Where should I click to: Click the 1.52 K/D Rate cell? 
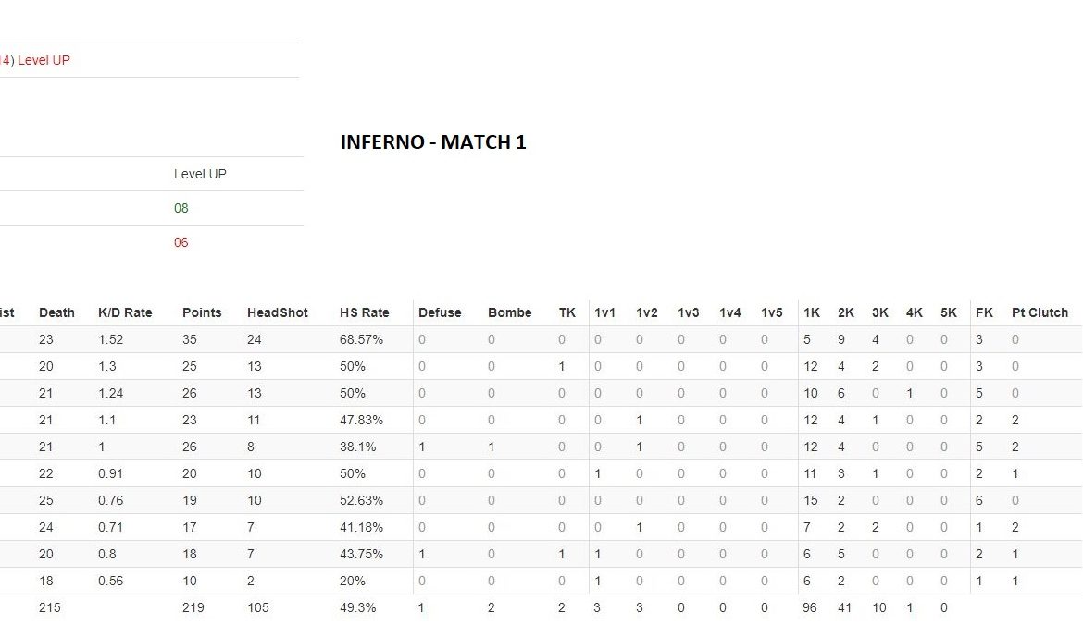click(x=112, y=339)
